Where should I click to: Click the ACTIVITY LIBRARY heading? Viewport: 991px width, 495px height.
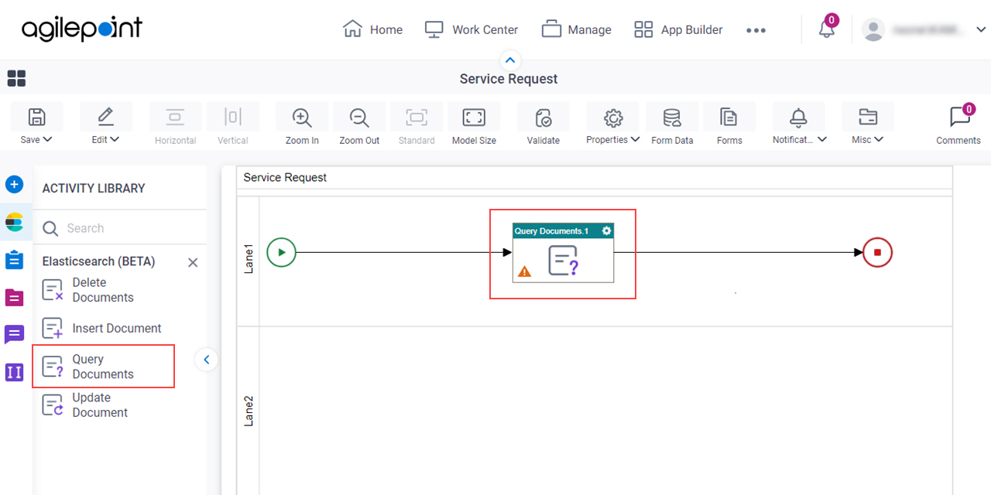point(94,188)
